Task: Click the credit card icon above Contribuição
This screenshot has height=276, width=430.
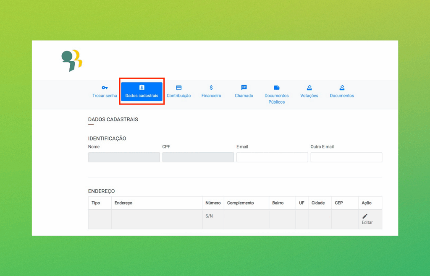Action: 178,88
